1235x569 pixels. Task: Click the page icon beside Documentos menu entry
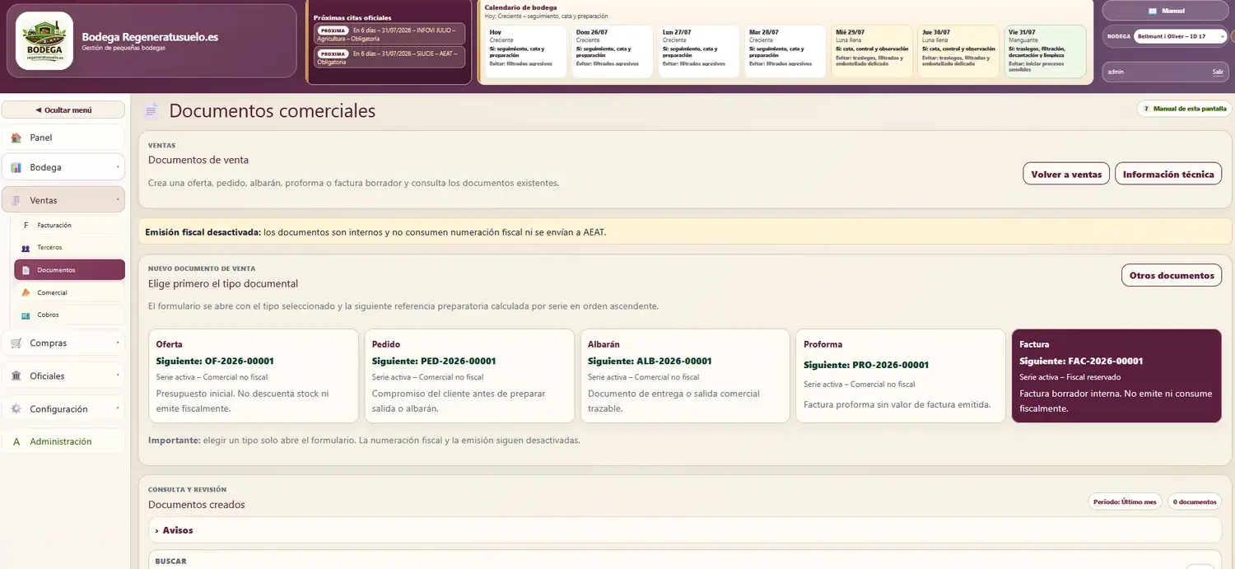[26, 270]
